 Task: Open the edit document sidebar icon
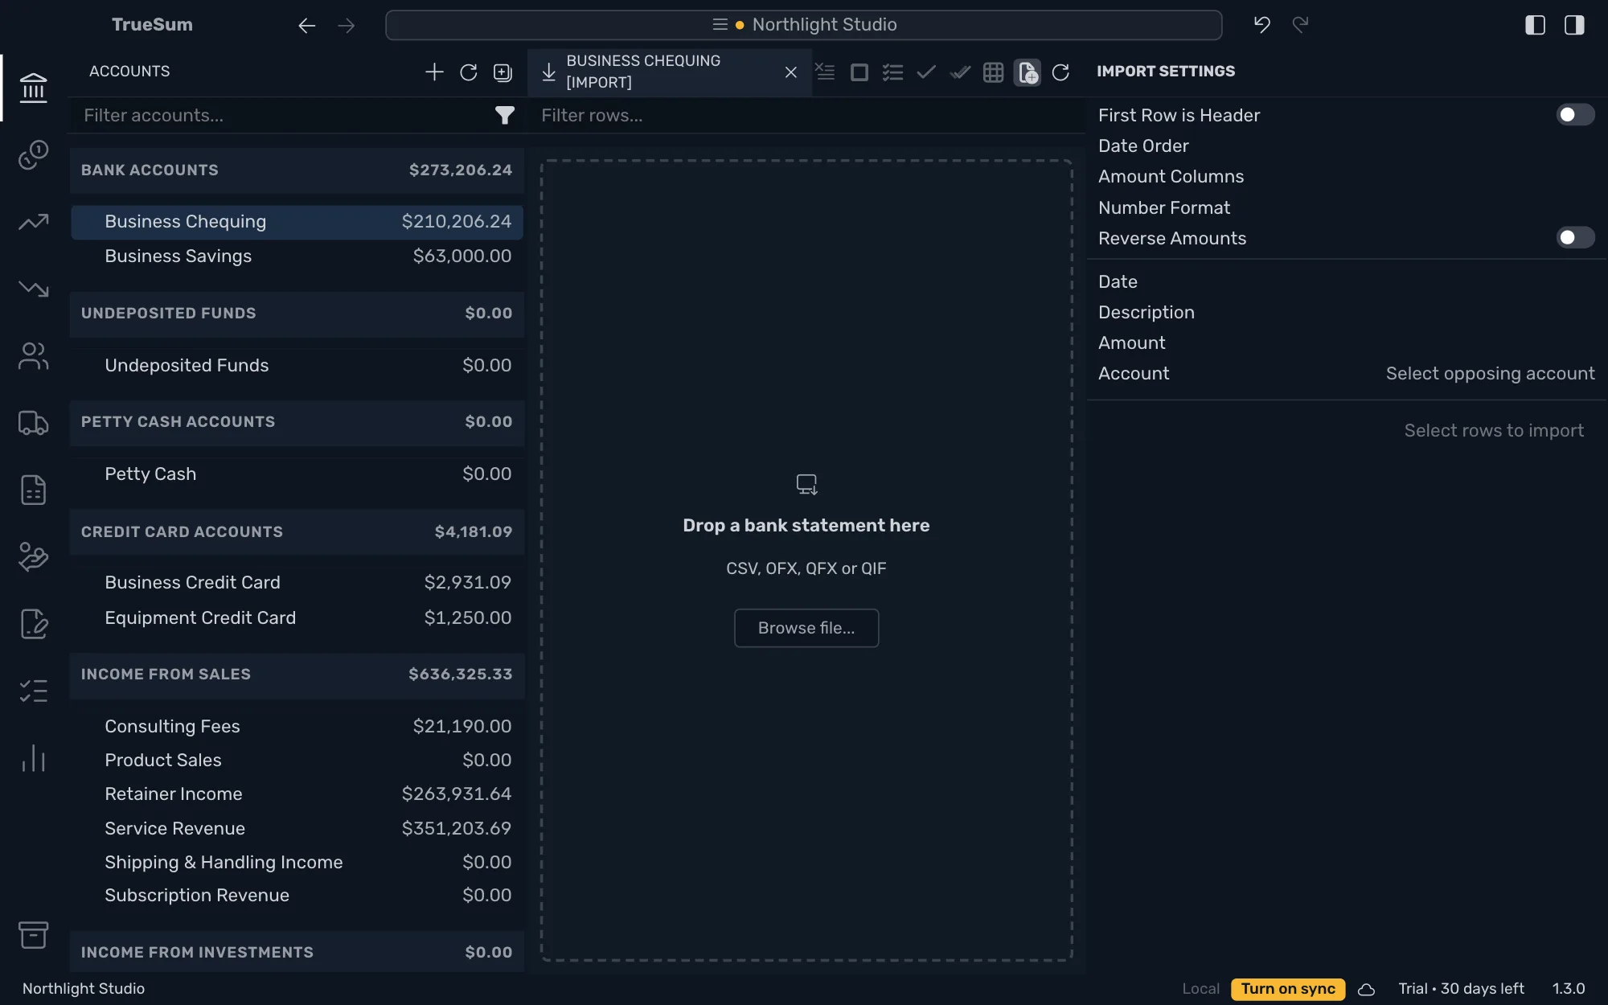(33, 623)
